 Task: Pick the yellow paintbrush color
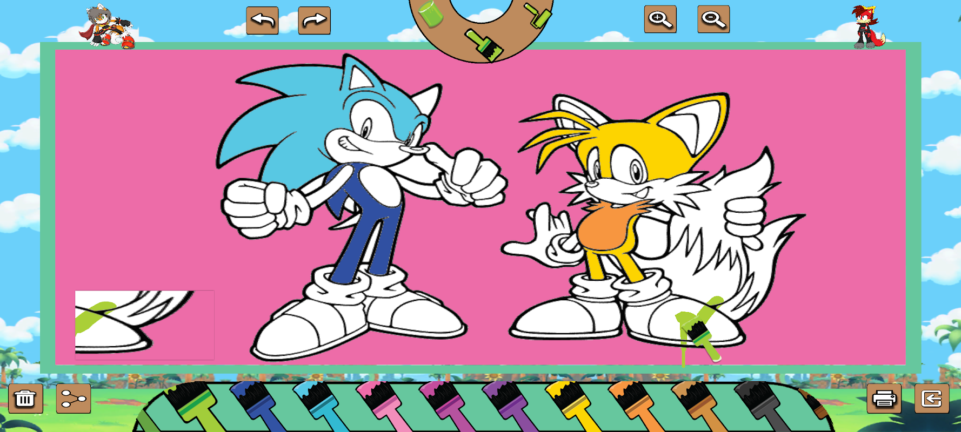click(x=575, y=407)
